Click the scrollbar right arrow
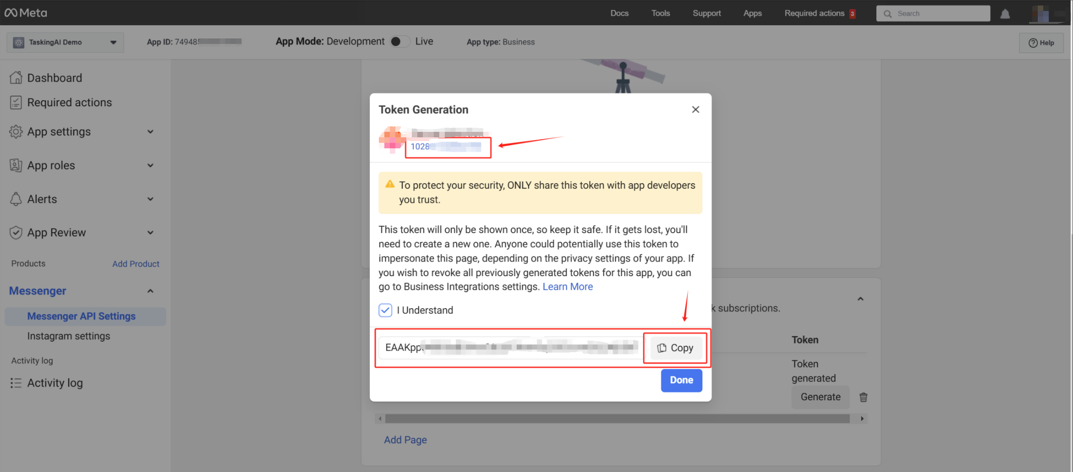The image size is (1073, 472). 862,418
